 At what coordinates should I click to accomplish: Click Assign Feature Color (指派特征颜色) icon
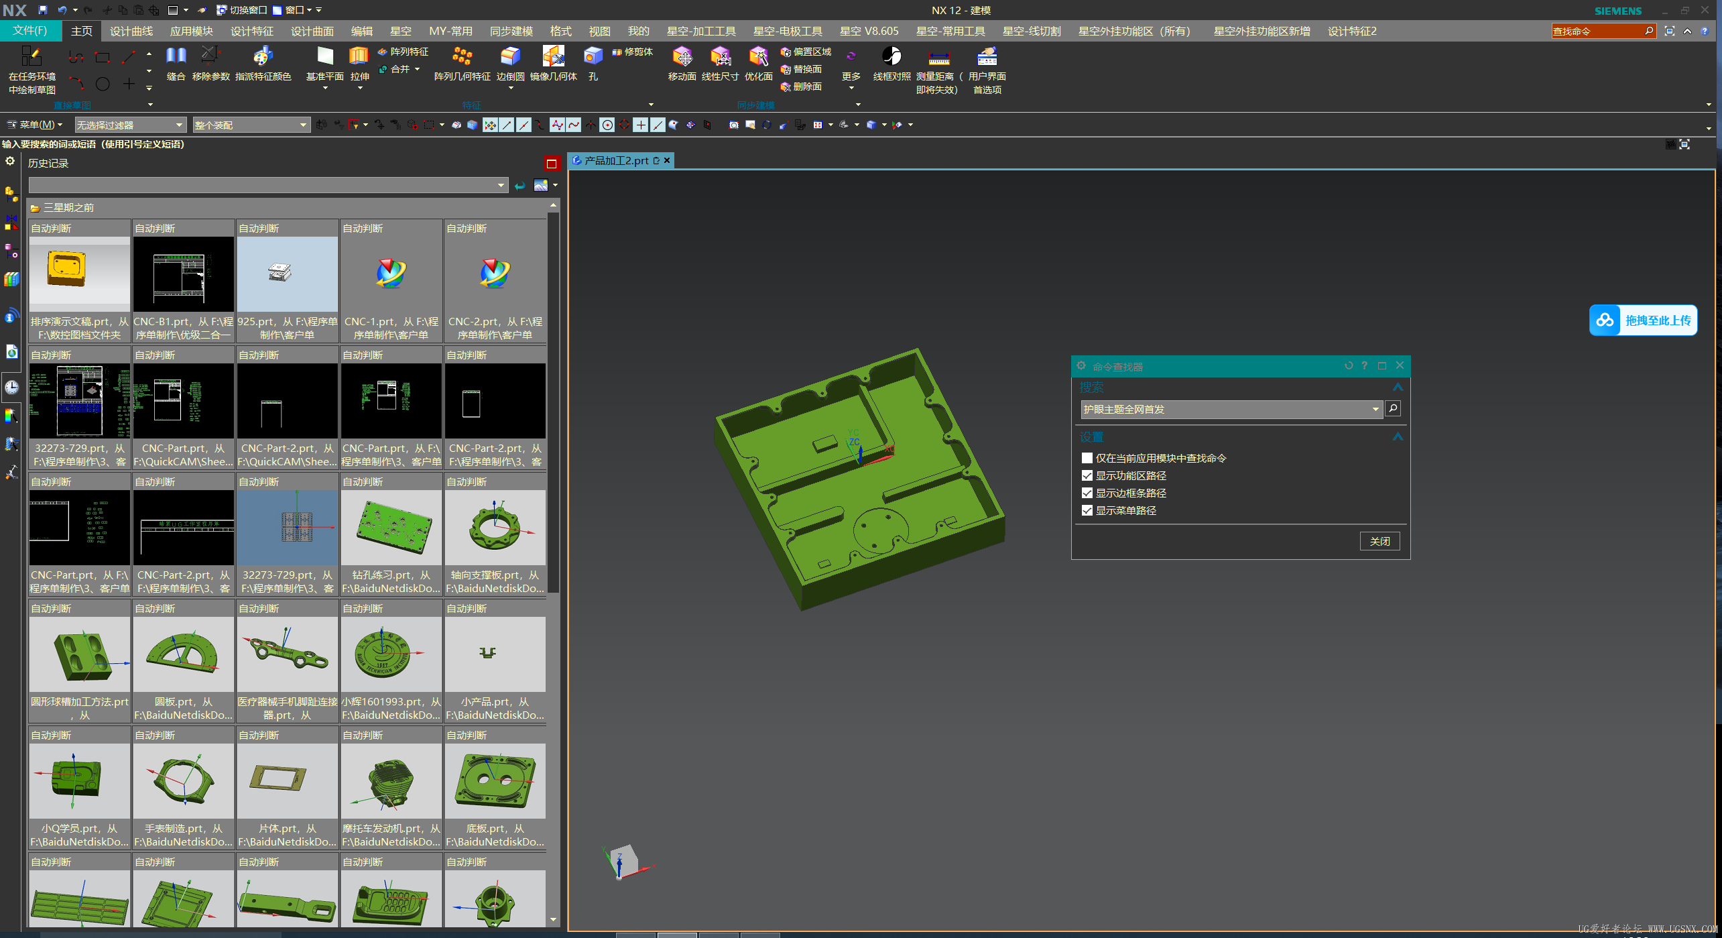pos(263,57)
